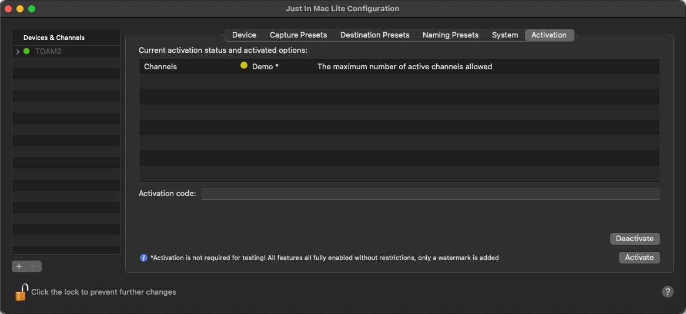Go to the Destination Presets tab
Viewport: 686px width, 314px height.
point(374,35)
